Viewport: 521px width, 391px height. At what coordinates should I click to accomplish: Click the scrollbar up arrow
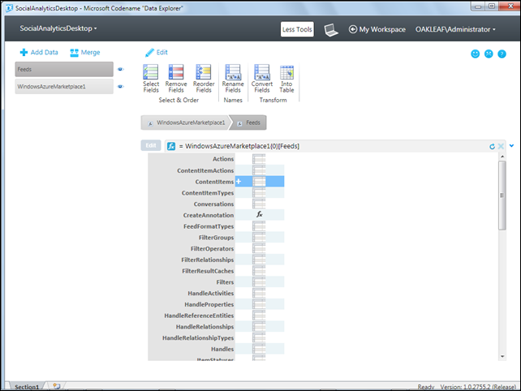(502, 157)
